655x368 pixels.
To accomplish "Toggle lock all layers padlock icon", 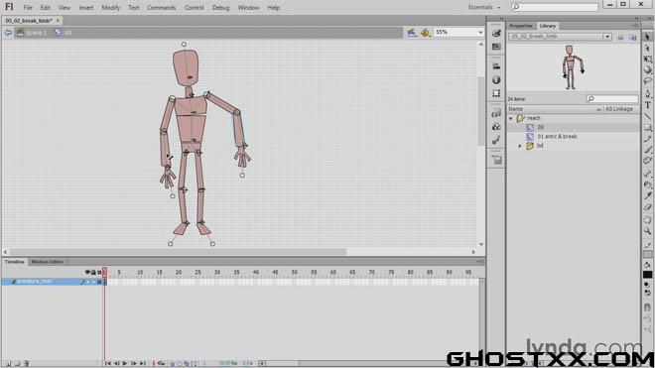I will 93,273.
